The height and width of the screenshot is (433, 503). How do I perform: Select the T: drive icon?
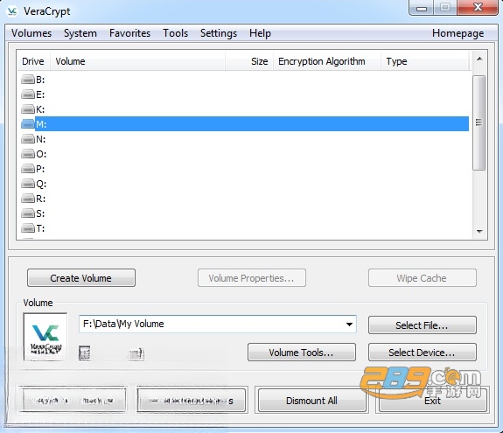coord(28,228)
